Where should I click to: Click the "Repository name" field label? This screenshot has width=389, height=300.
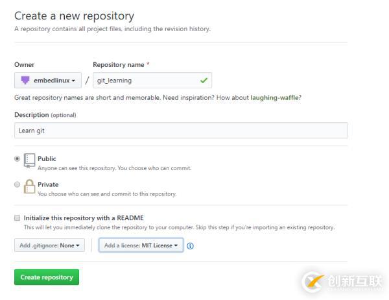point(119,65)
